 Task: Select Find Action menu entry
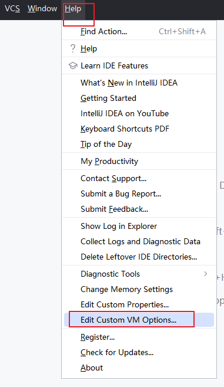point(139,31)
